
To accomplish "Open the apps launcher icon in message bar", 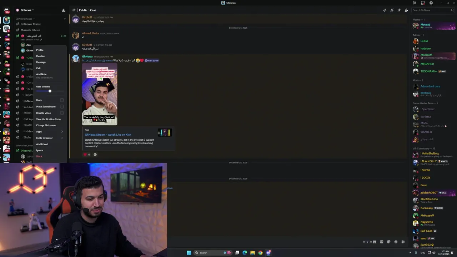I will pyautogui.click(x=403, y=242).
